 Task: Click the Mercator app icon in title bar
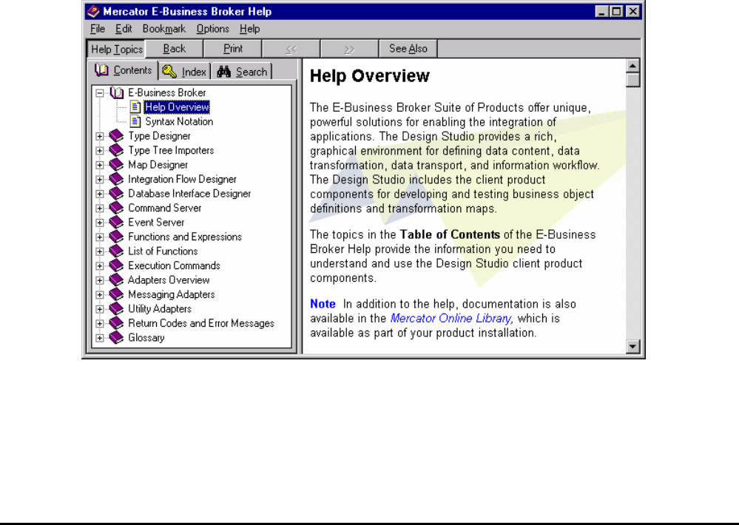pyautogui.click(x=93, y=11)
